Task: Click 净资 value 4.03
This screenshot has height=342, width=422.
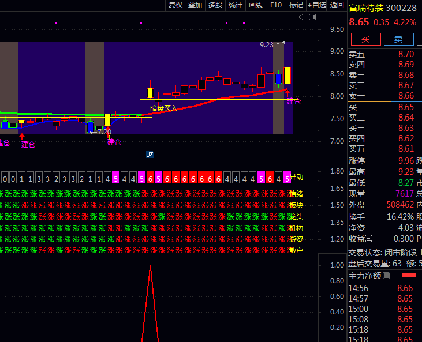Action: (x=406, y=228)
